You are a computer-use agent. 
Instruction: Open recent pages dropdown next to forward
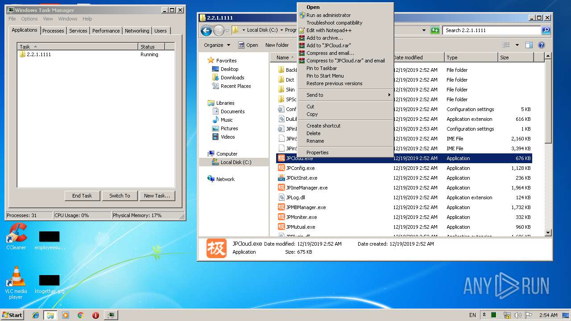click(227, 30)
